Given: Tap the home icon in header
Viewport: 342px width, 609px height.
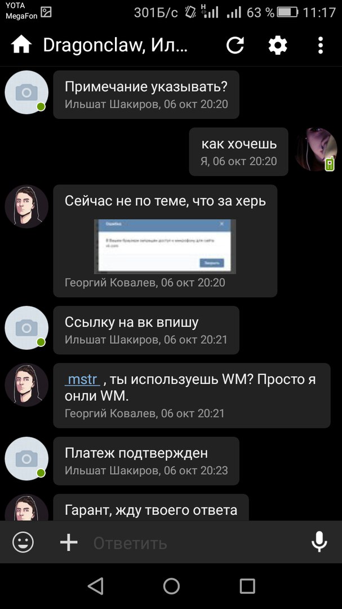Looking at the screenshot, I should pyautogui.click(x=21, y=46).
